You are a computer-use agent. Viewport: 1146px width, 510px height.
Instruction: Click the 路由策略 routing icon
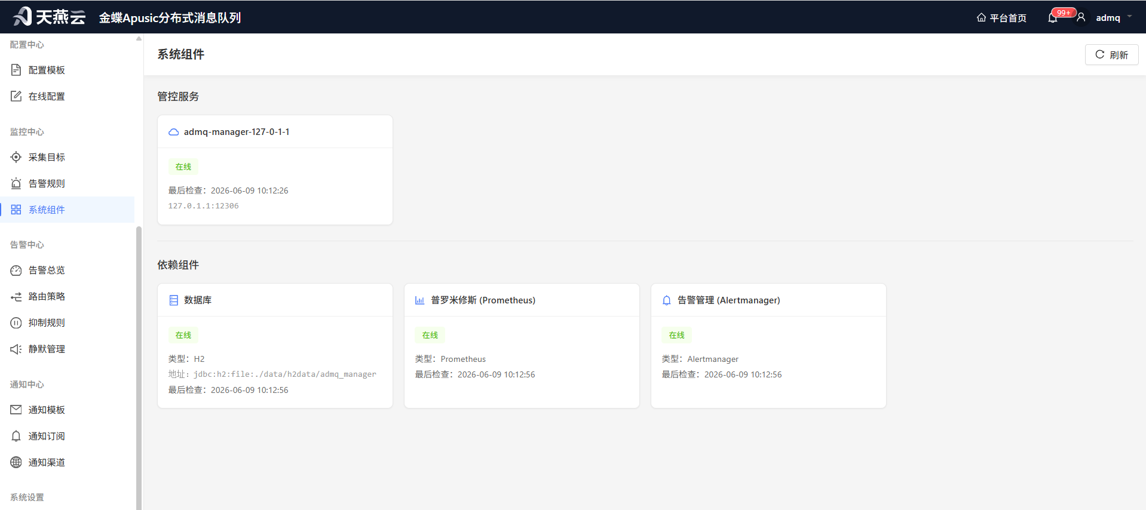click(x=16, y=296)
